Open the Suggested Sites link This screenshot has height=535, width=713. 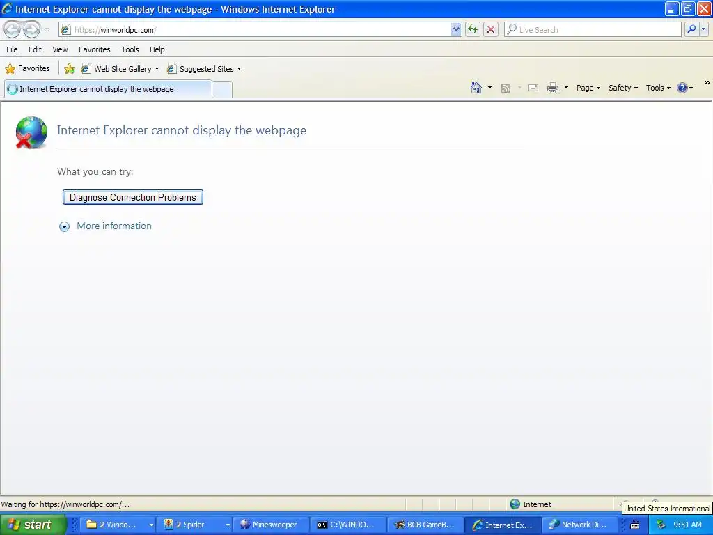(204, 69)
